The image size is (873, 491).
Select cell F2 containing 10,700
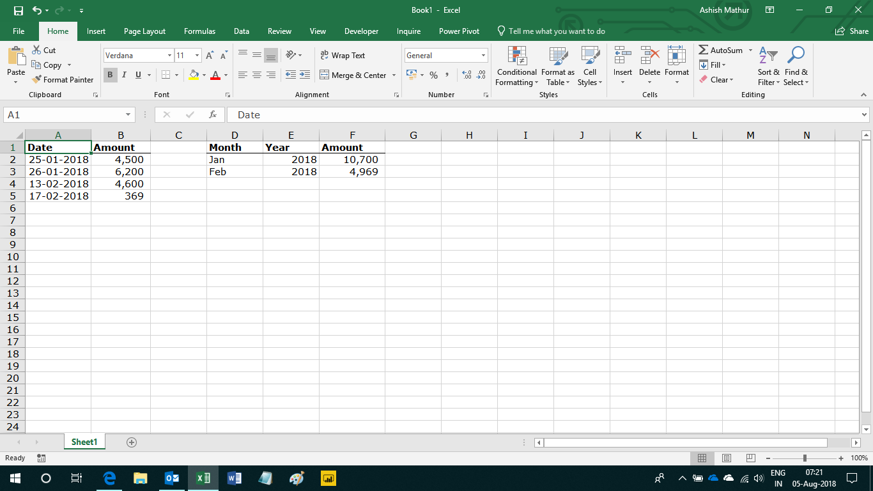point(352,160)
